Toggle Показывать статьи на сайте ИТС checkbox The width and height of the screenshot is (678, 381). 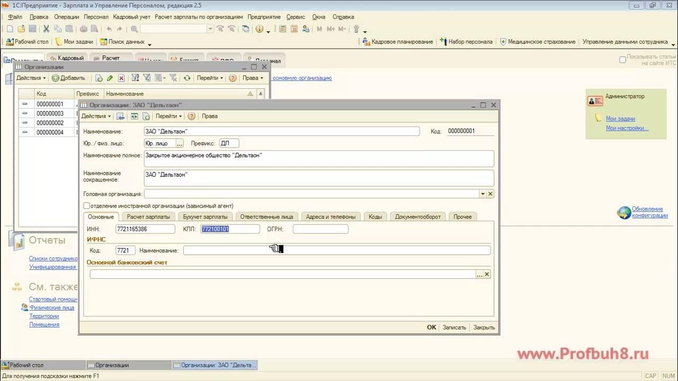(622, 60)
